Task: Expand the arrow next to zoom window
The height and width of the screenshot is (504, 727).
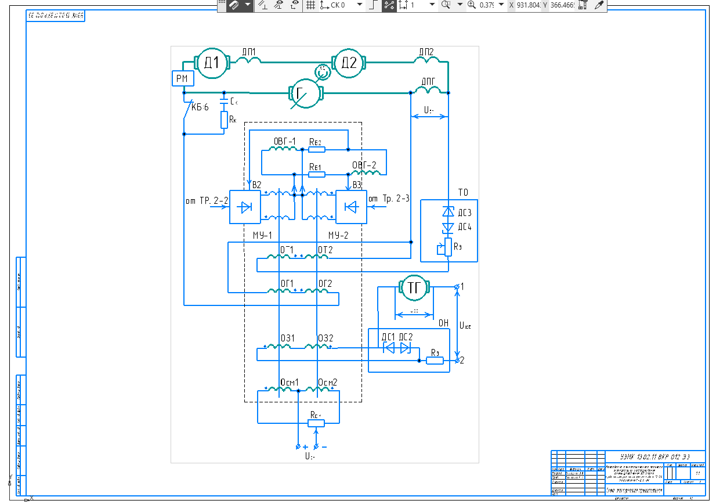Action: 460,5
